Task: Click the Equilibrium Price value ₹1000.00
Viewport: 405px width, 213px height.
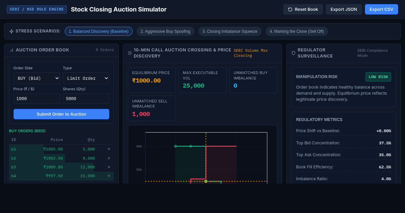Action: 146,80
